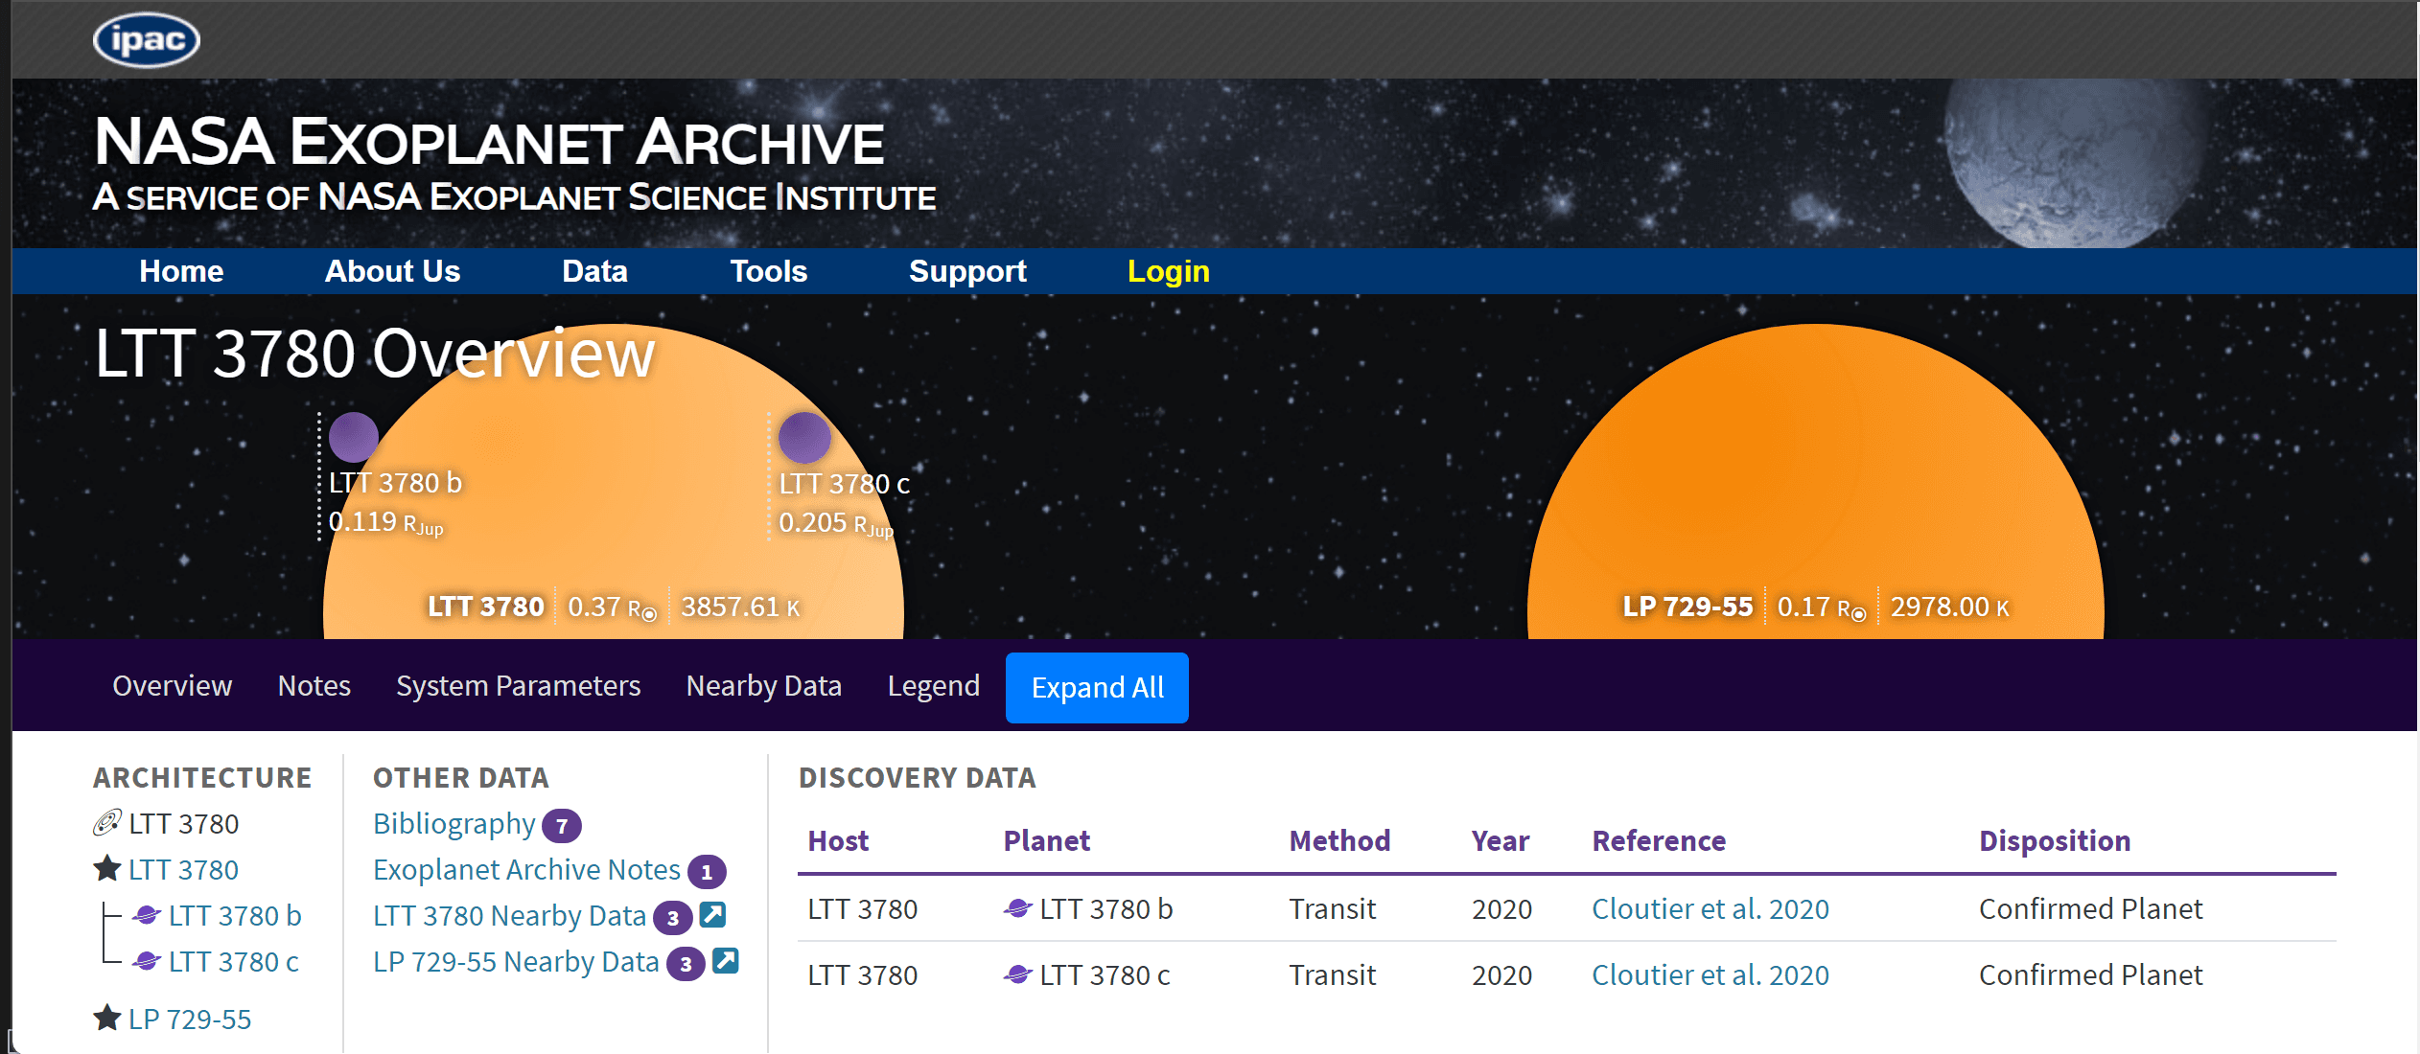Click the 3857.61 K temperature value

tap(740, 607)
